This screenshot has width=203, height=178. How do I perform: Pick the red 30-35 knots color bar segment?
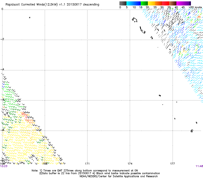(x=166, y=3)
